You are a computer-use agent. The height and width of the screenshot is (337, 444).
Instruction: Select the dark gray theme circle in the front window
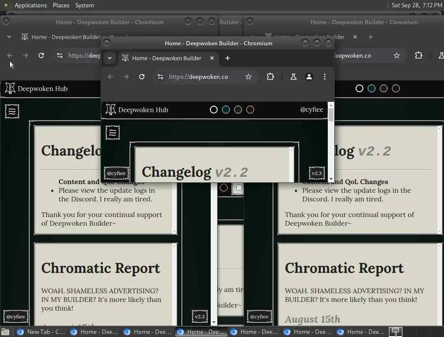(x=238, y=110)
